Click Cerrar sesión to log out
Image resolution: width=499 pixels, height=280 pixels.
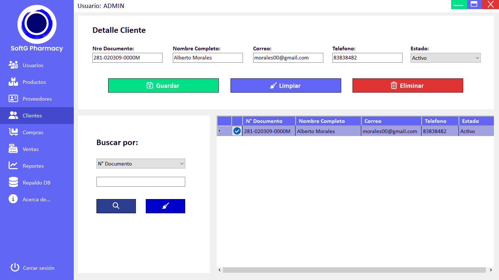pos(38,268)
